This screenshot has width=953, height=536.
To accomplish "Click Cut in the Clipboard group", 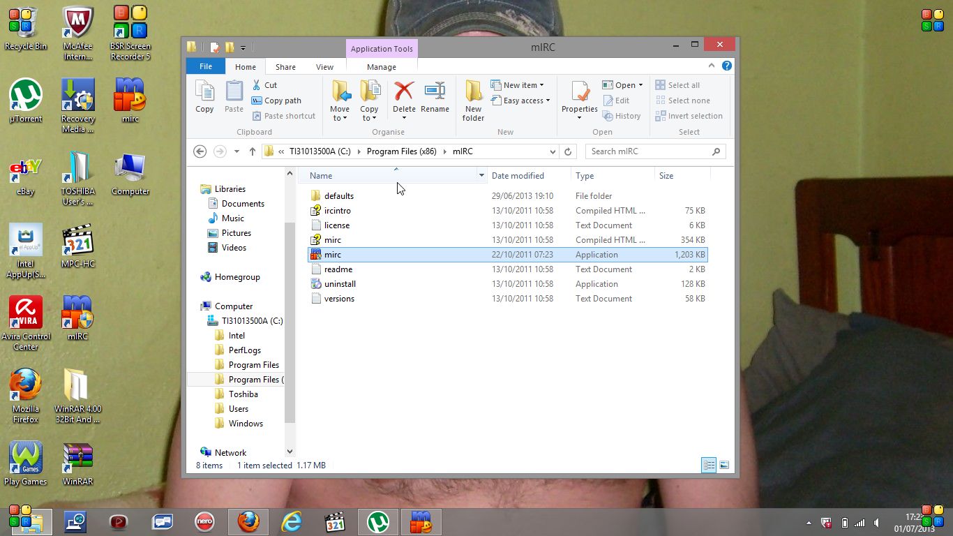I will point(264,85).
